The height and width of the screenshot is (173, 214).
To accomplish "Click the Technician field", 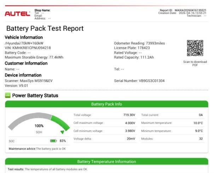I will point(196,16).
